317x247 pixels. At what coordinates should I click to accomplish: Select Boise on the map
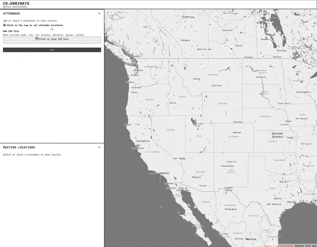tap(173, 103)
